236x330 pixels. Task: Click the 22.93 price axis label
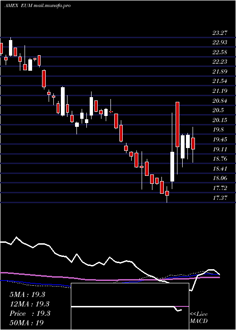[220, 42]
